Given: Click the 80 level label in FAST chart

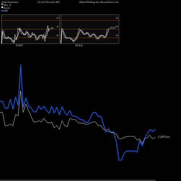Looking at the screenshot, I should pos(58,18).
